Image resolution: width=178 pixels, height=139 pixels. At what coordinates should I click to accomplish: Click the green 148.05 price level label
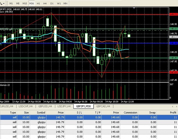pos(173,58)
